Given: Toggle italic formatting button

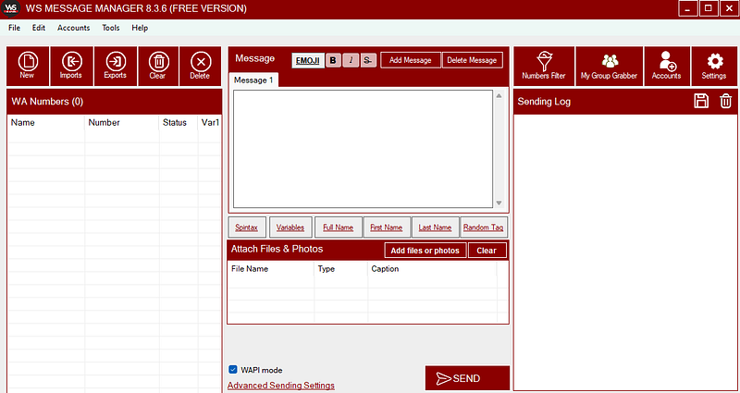Looking at the screenshot, I should click(x=351, y=60).
